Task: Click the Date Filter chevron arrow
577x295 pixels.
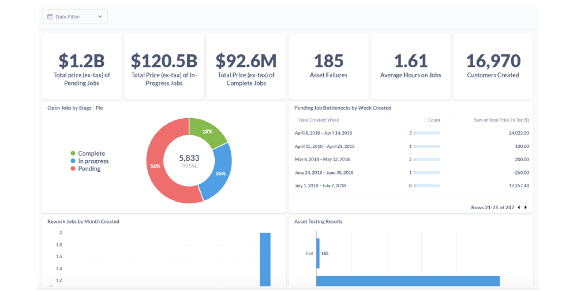Action: click(x=100, y=17)
